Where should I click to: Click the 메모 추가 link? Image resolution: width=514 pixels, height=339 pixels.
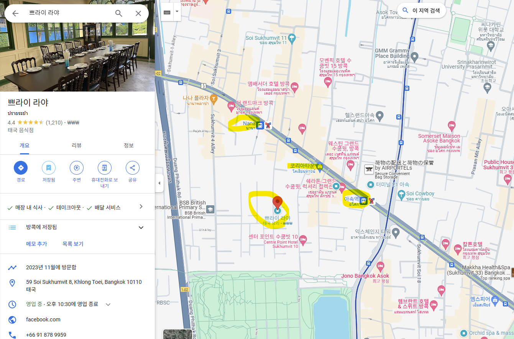click(x=37, y=244)
